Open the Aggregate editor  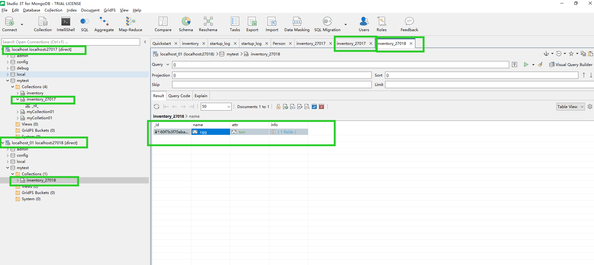[x=104, y=24]
